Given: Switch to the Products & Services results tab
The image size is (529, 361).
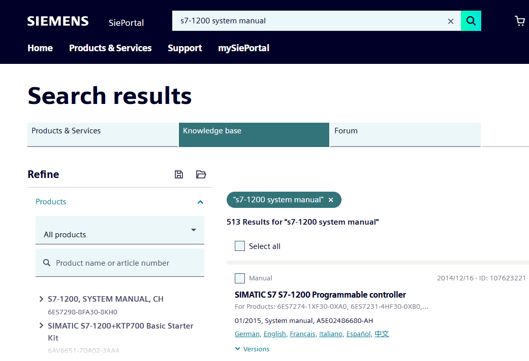Looking at the screenshot, I should point(103,135).
